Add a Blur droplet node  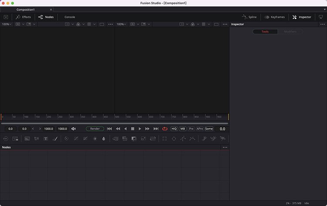(104, 139)
